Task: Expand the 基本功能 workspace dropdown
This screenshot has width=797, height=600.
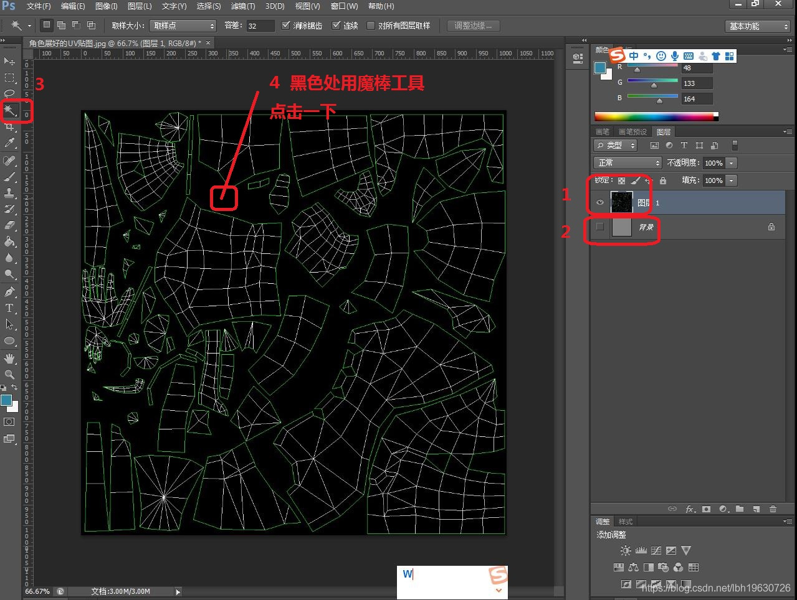Action: click(x=758, y=26)
